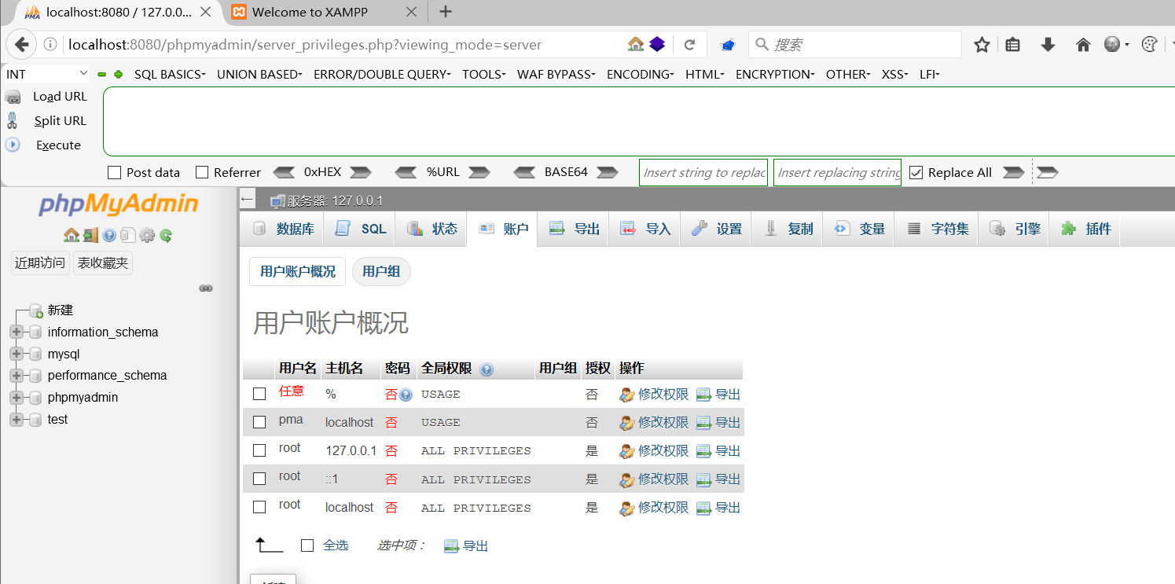The image size is (1175, 584).
Task: Click the HackBar green minus icon
Action: coord(101,74)
